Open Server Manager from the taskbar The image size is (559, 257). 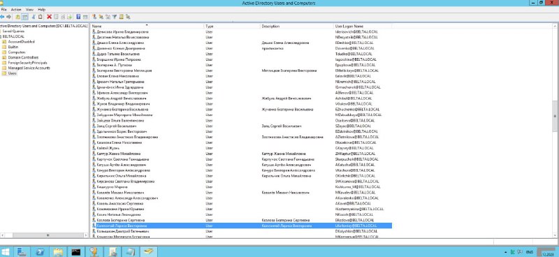22,251
